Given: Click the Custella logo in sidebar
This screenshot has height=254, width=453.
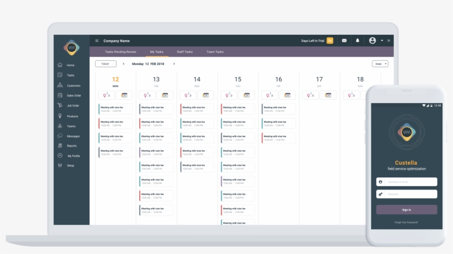Looking at the screenshot, I should point(72,47).
